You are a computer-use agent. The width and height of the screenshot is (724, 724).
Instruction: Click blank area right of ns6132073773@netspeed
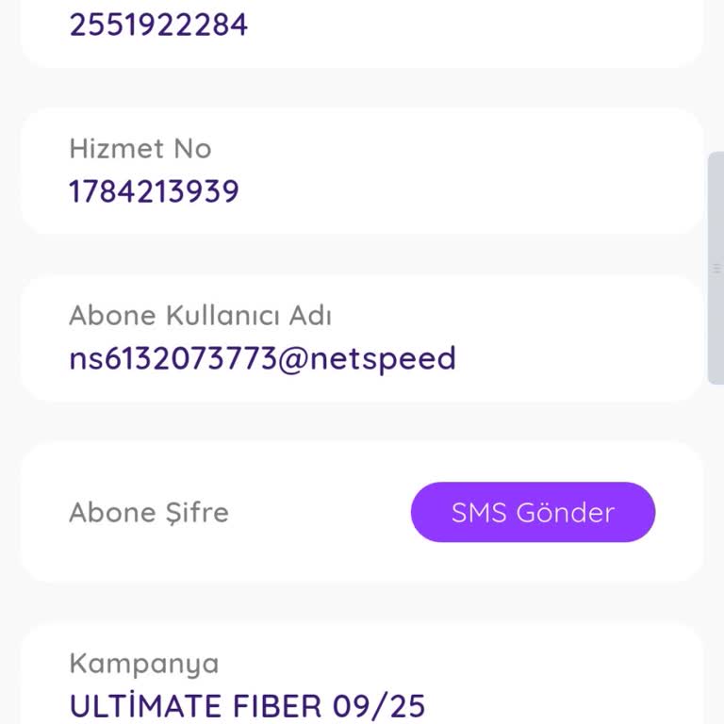[575, 358]
